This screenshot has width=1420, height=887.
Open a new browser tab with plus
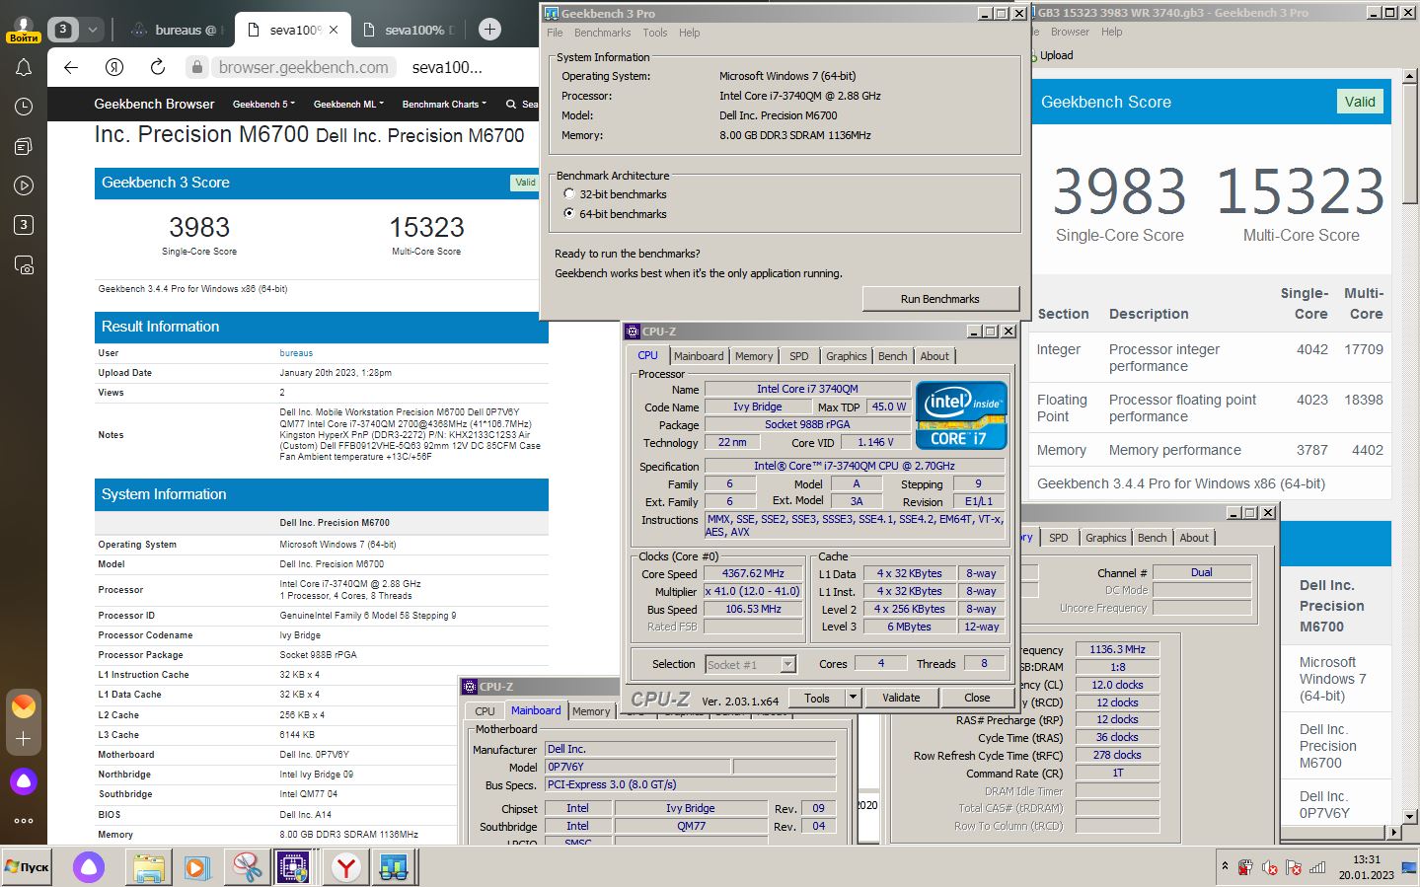[x=489, y=30]
